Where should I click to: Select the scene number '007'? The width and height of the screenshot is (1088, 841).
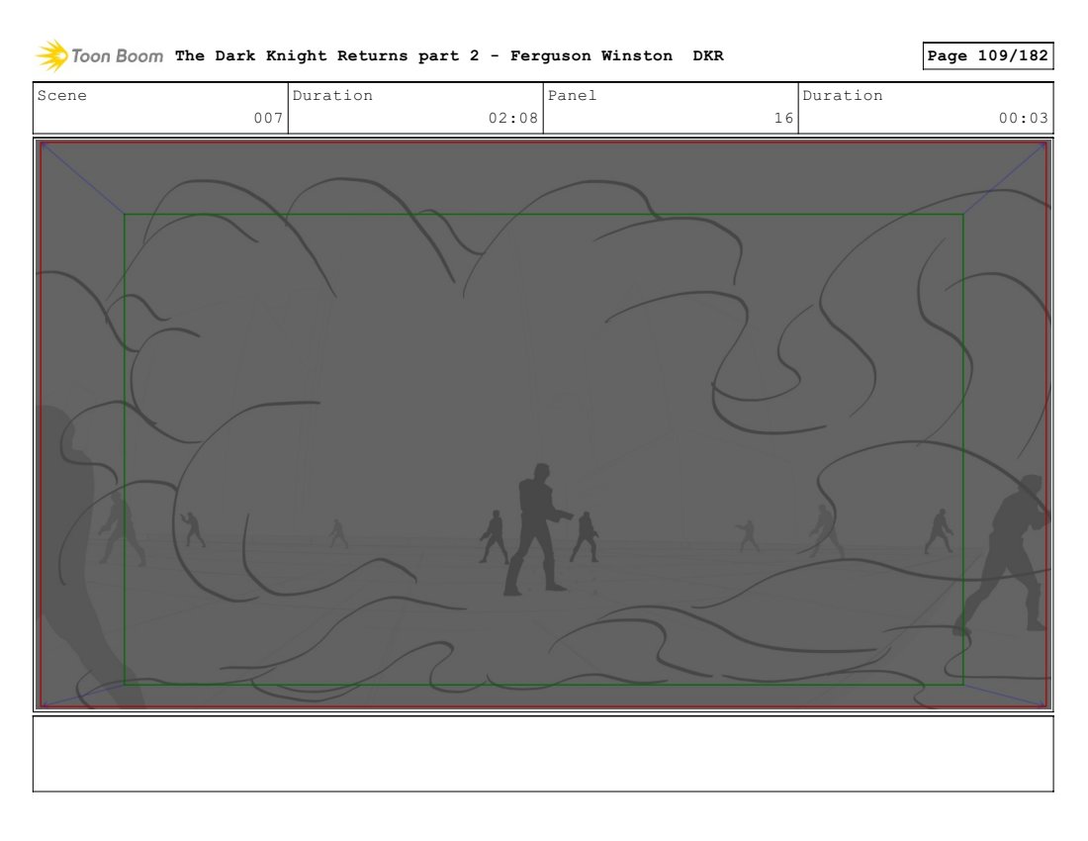[268, 118]
